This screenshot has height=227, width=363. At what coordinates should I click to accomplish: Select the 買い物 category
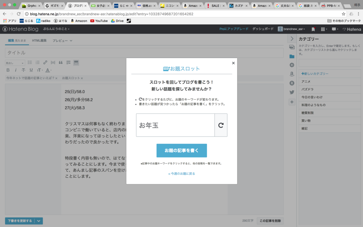[330, 121]
